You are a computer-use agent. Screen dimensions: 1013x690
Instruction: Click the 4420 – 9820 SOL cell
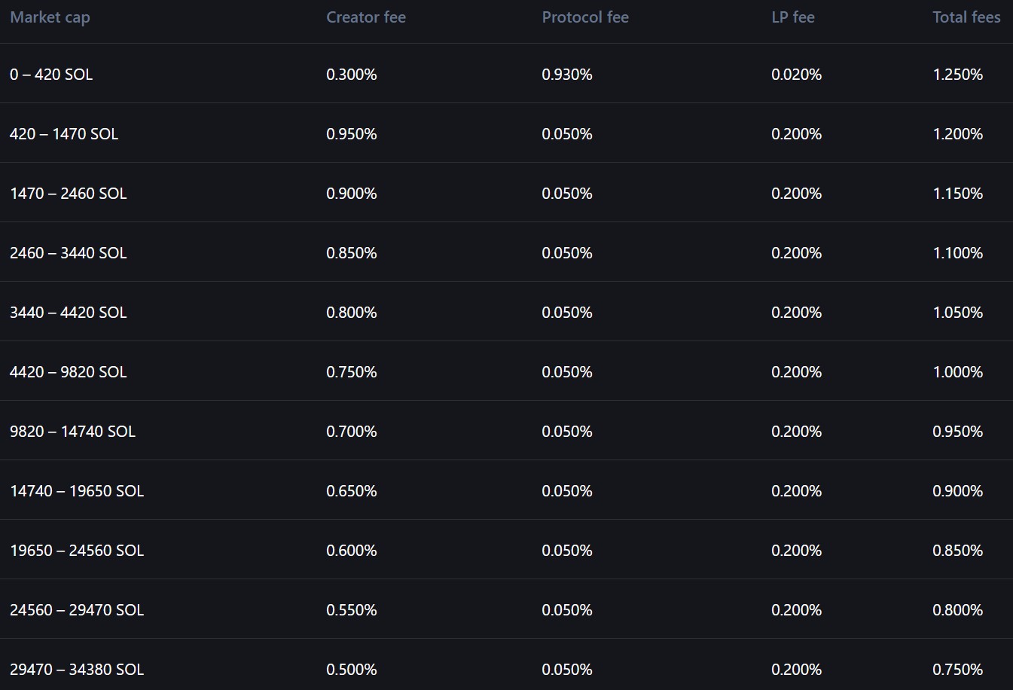pos(68,372)
